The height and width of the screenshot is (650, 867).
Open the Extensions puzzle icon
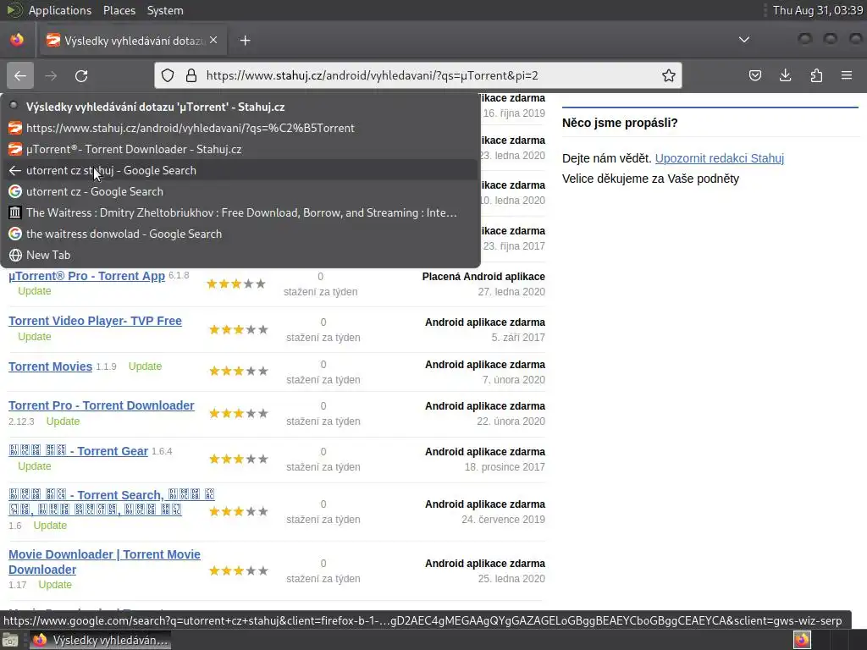(x=816, y=75)
